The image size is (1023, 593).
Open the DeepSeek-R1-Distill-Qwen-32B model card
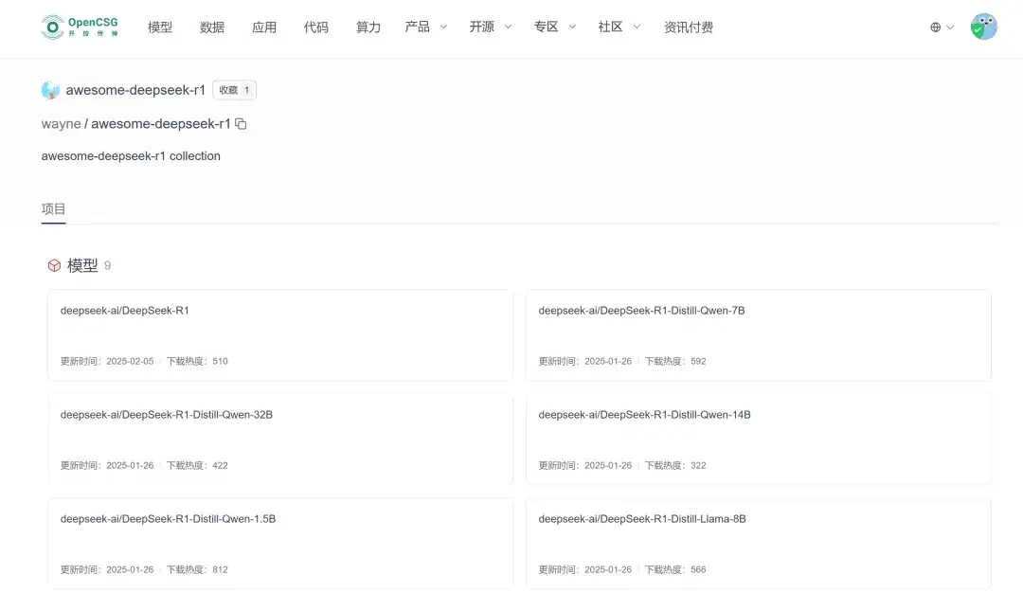point(280,439)
